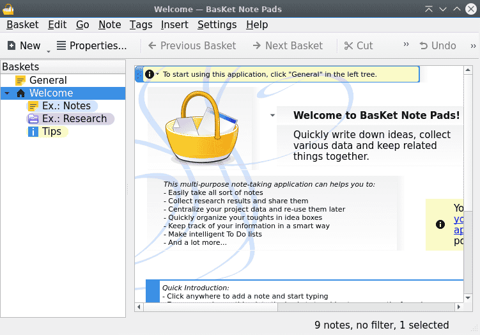Open the Note menu
Image resolution: width=480 pixels, height=335 pixels.
(x=109, y=24)
